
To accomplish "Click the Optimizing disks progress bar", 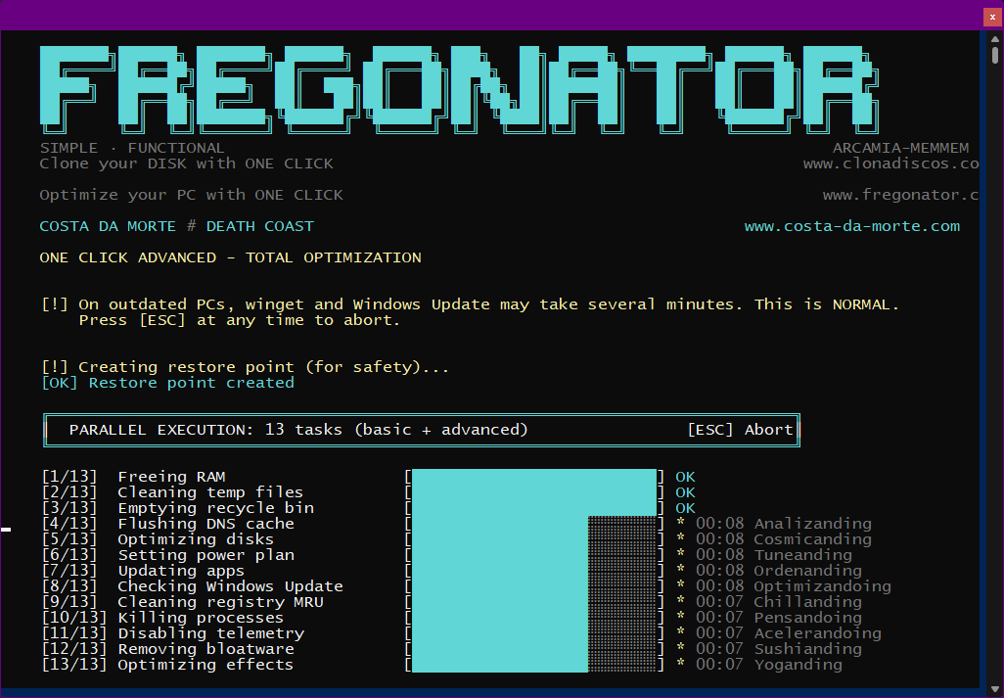I will coord(533,539).
